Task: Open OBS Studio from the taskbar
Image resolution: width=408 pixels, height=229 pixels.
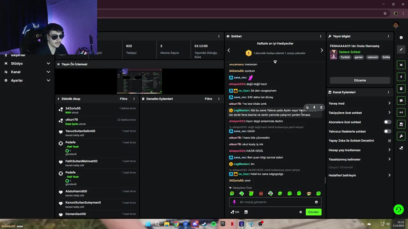Action: pyautogui.click(x=260, y=224)
